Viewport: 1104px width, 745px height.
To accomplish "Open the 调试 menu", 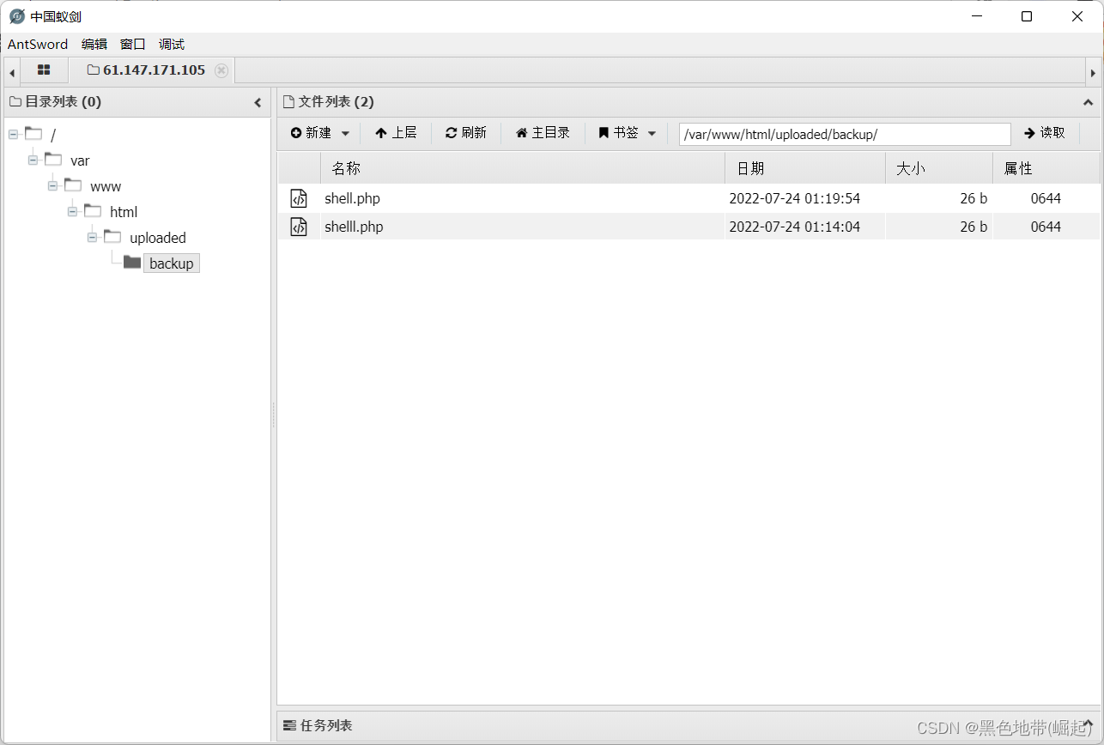I will tap(172, 45).
